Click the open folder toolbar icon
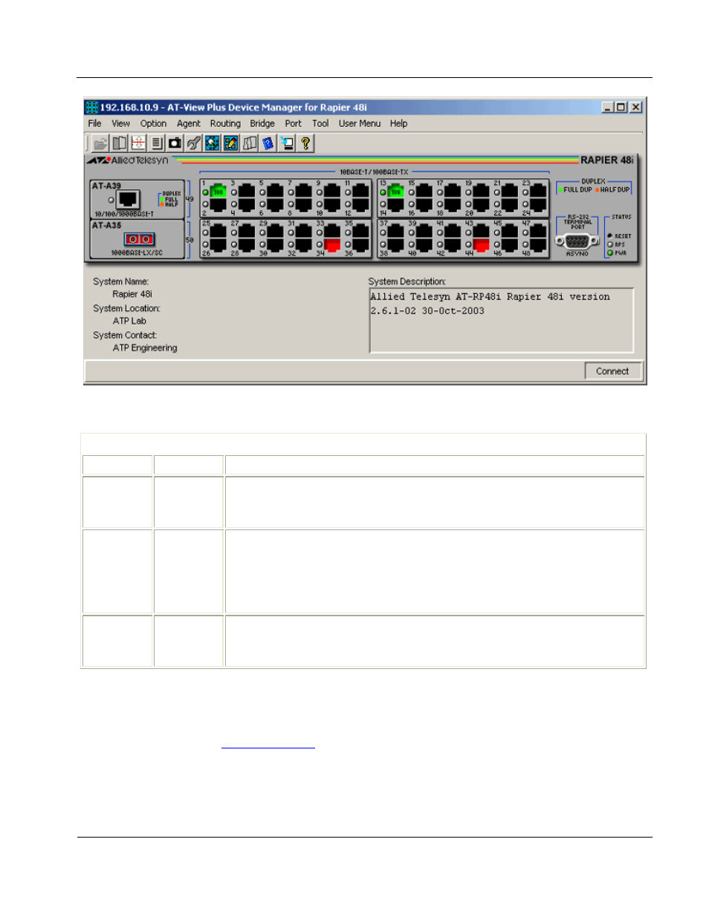Screen dimensions: 709x917 (100, 143)
